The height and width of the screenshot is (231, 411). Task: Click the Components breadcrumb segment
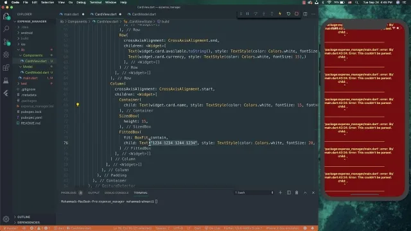[77, 21]
